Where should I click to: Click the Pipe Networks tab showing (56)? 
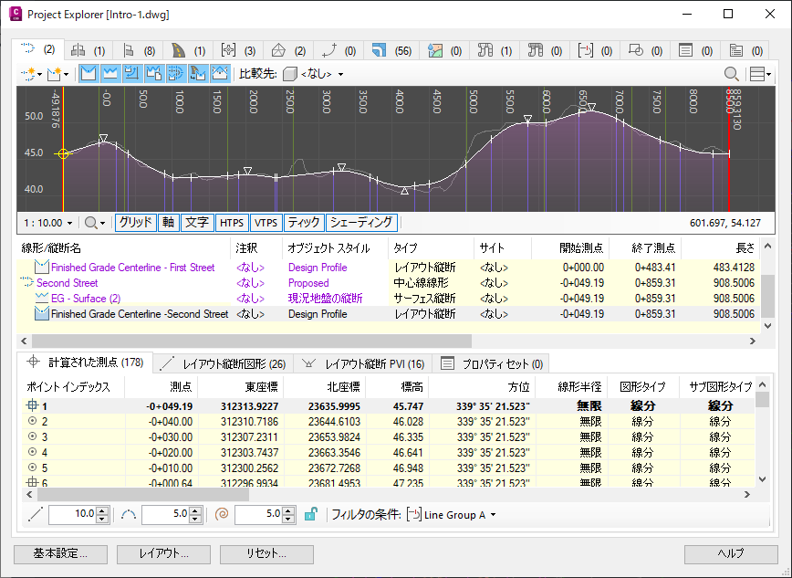(x=391, y=49)
